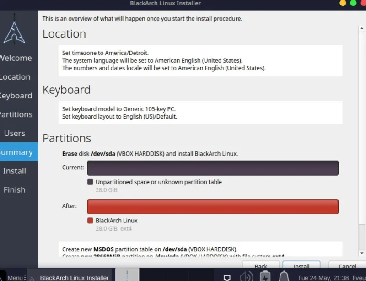Viewport: 366px width, 281px height.
Task: Click 'Set keyboard model to Generic 105-key PC.'
Action: coord(119,109)
